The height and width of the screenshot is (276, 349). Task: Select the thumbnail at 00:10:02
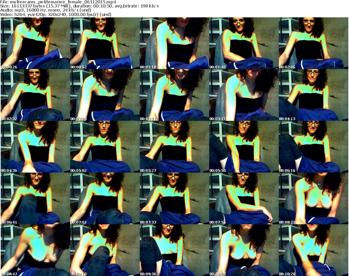click(x=244, y=250)
